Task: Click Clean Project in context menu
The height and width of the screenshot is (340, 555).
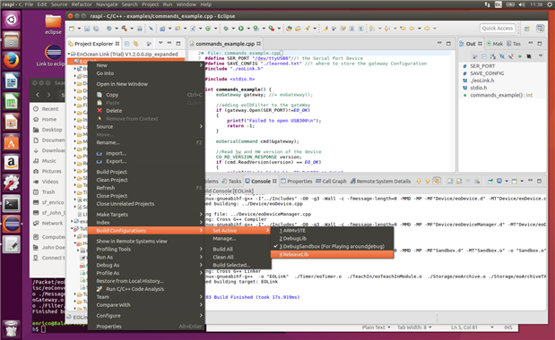Action: (146, 180)
